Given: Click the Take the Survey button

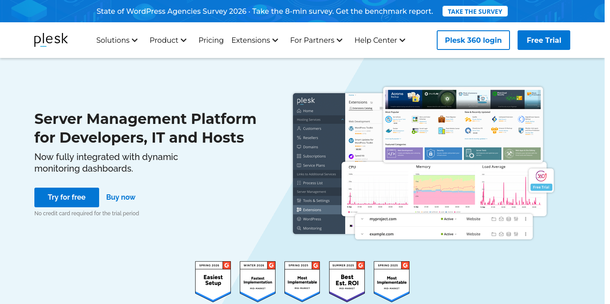Looking at the screenshot, I should coord(475,11).
